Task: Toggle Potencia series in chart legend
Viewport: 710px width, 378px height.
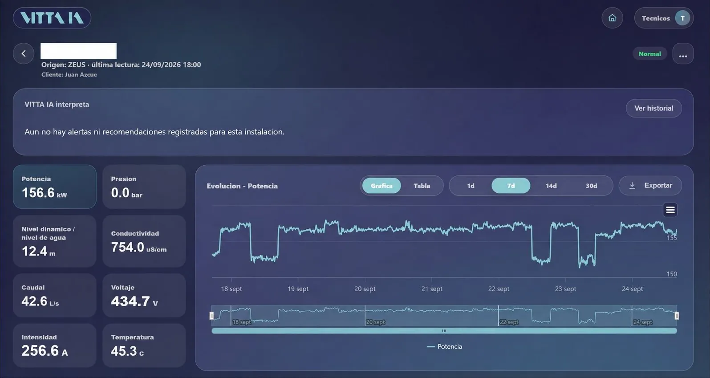Action: pyautogui.click(x=444, y=346)
